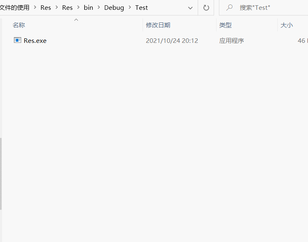Sort files by the 修改日期 column header
This screenshot has height=242, width=308.
[158, 25]
